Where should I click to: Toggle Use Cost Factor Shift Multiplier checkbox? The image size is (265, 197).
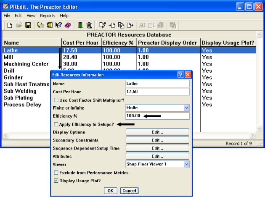(56, 100)
